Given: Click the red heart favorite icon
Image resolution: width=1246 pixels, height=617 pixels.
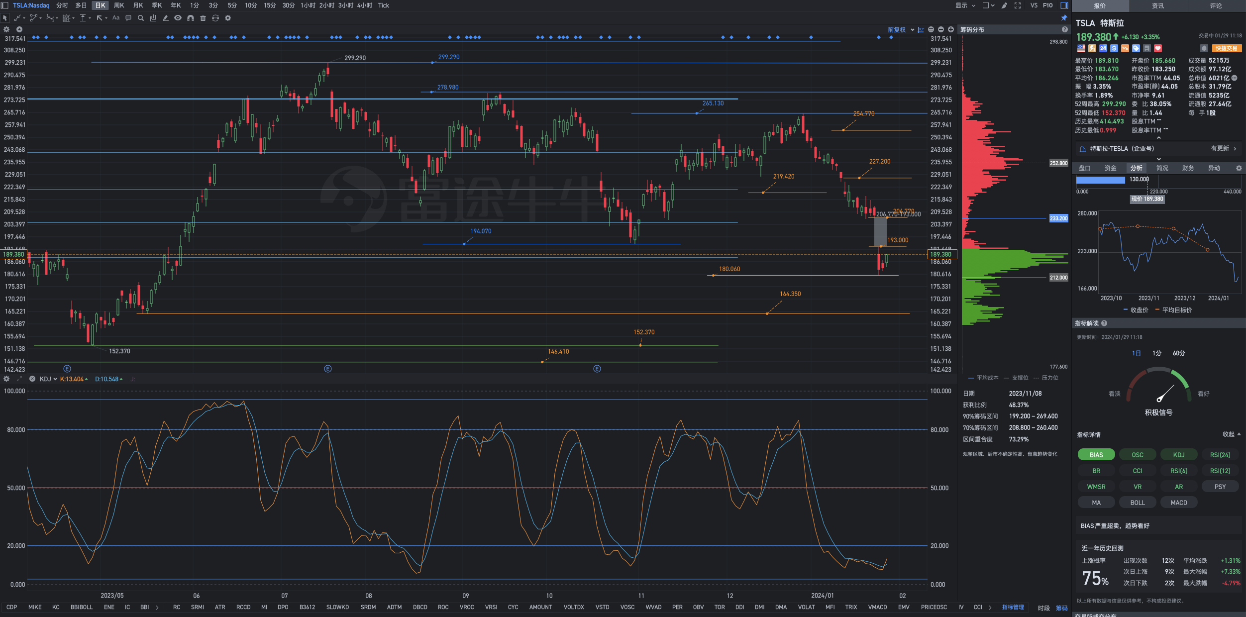Looking at the screenshot, I should (x=1158, y=48).
